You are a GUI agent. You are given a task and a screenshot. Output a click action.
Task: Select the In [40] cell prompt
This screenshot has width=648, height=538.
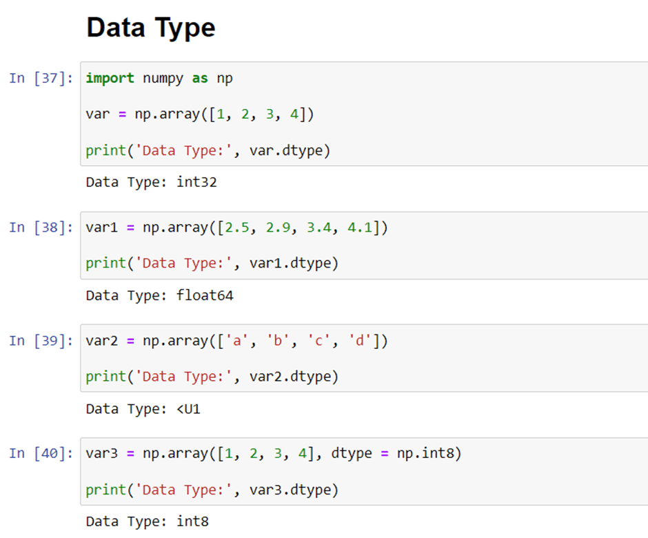tap(41, 453)
